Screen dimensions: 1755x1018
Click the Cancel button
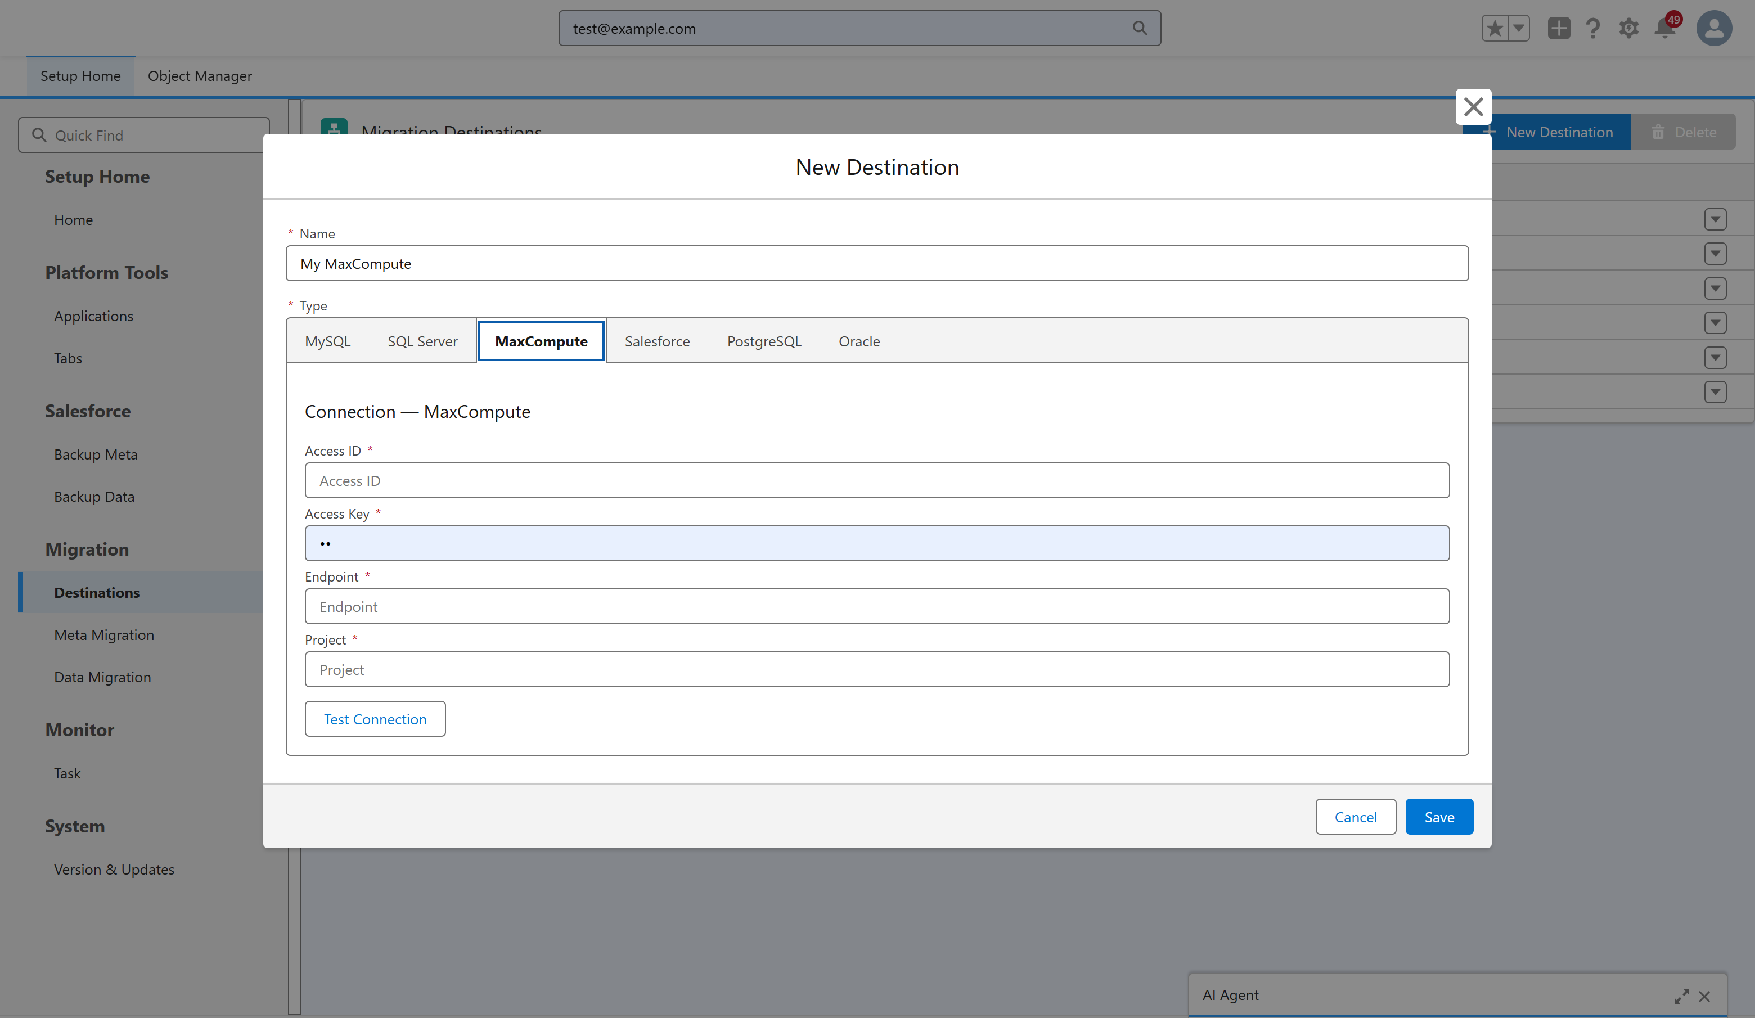tap(1355, 817)
